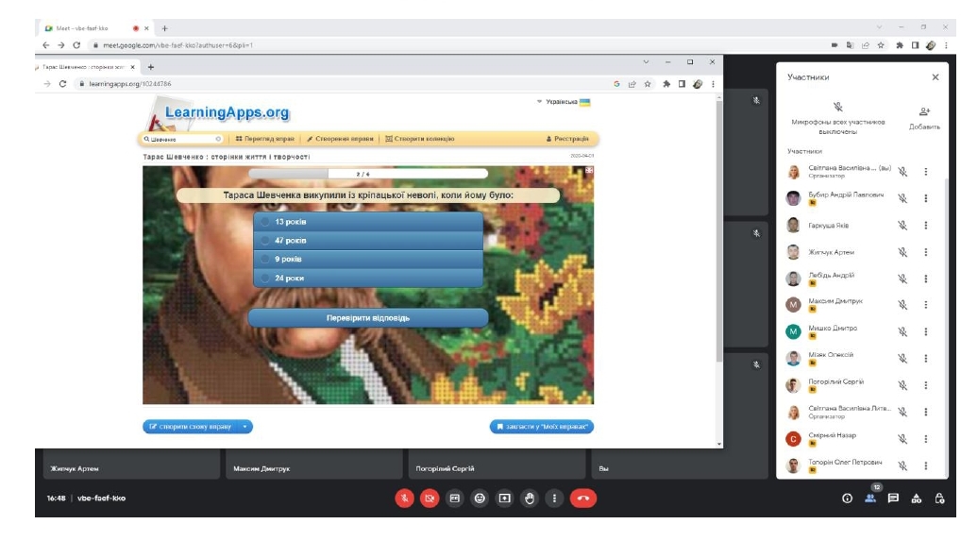This screenshot has width=961, height=541.
Task: Open Реєстрація menu item
Action: click(x=567, y=139)
